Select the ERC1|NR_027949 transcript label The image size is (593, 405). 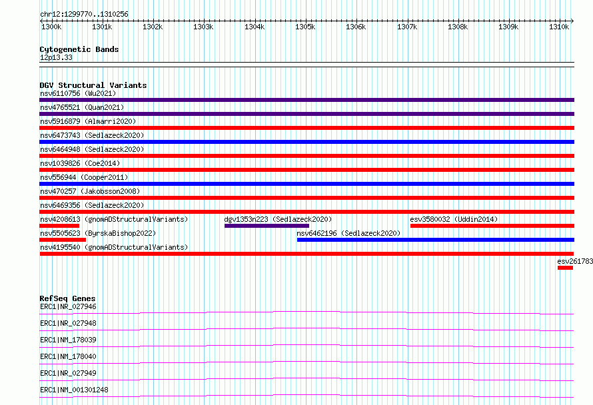(x=68, y=373)
